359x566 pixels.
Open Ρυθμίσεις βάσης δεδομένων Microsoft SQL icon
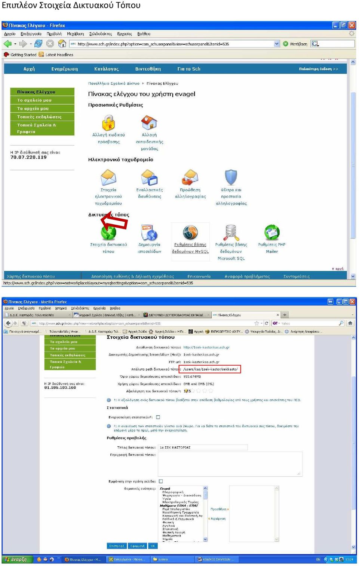coord(231,232)
